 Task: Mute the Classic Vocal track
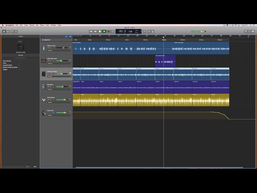click(x=48, y=48)
